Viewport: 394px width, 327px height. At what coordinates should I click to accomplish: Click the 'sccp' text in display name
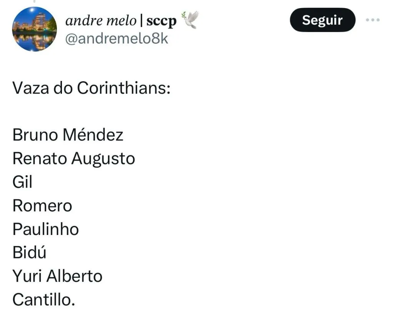pos(161,21)
